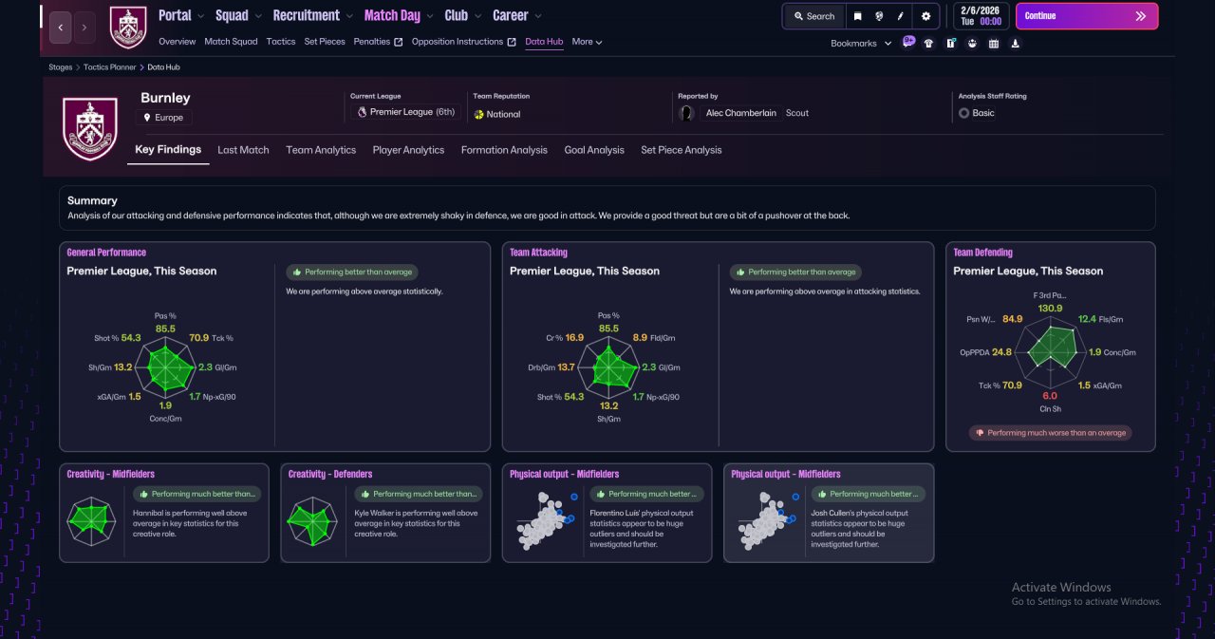The width and height of the screenshot is (1215, 639).
Task: Click the Summary heading text
Action: tap(92, 200)
